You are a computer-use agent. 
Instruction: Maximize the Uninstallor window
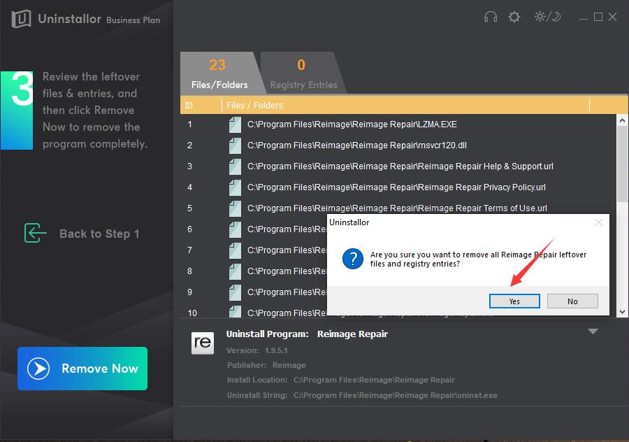click(x=598, y=17)
